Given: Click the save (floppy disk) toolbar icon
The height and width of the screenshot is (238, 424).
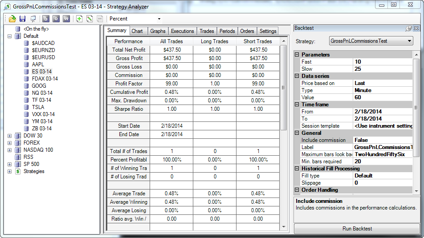Looking at the screenshot, I should pos(22,19).
